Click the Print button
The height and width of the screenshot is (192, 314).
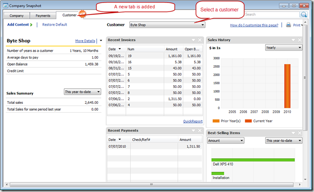click(296, 25)
